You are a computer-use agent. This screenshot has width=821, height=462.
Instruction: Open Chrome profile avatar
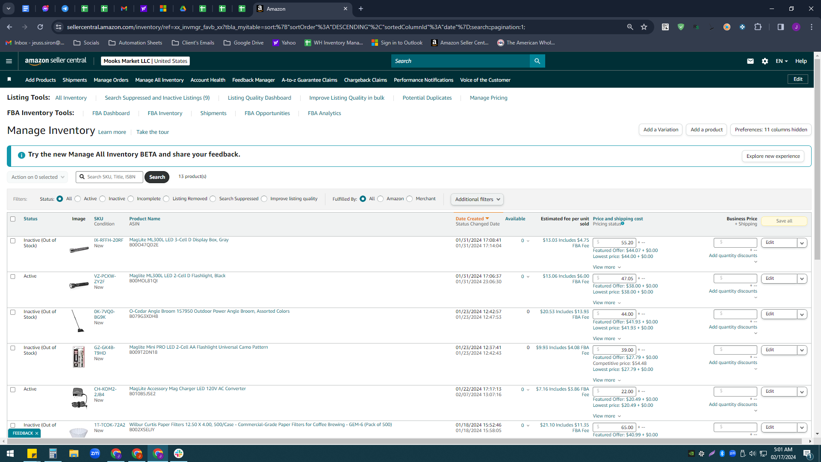point(796,27)
